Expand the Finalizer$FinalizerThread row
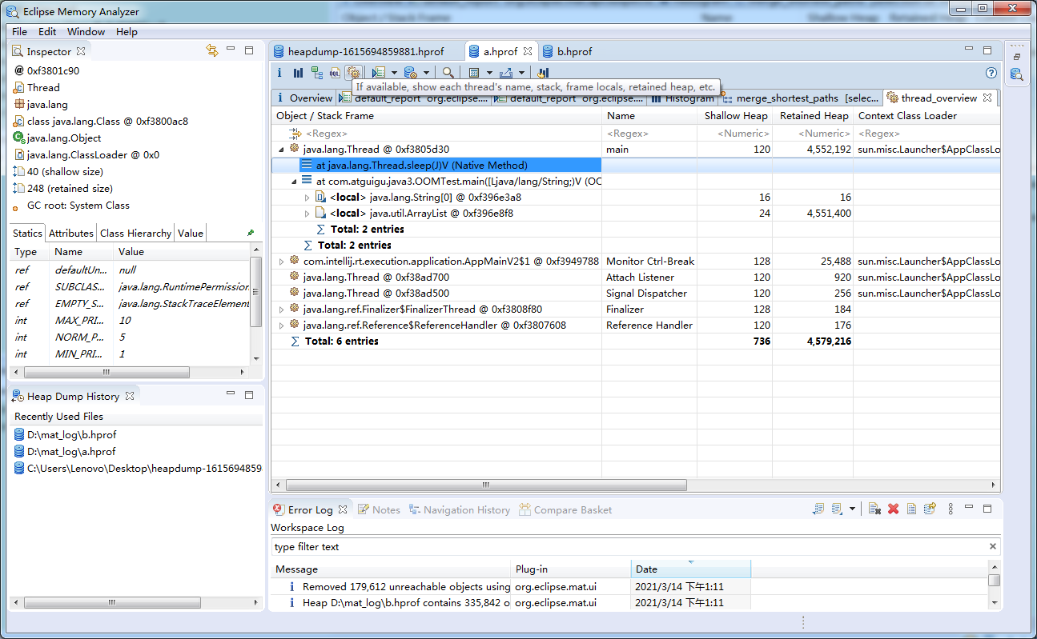The height and width of the screenshot is (639, 1037). tap(281, 310)
